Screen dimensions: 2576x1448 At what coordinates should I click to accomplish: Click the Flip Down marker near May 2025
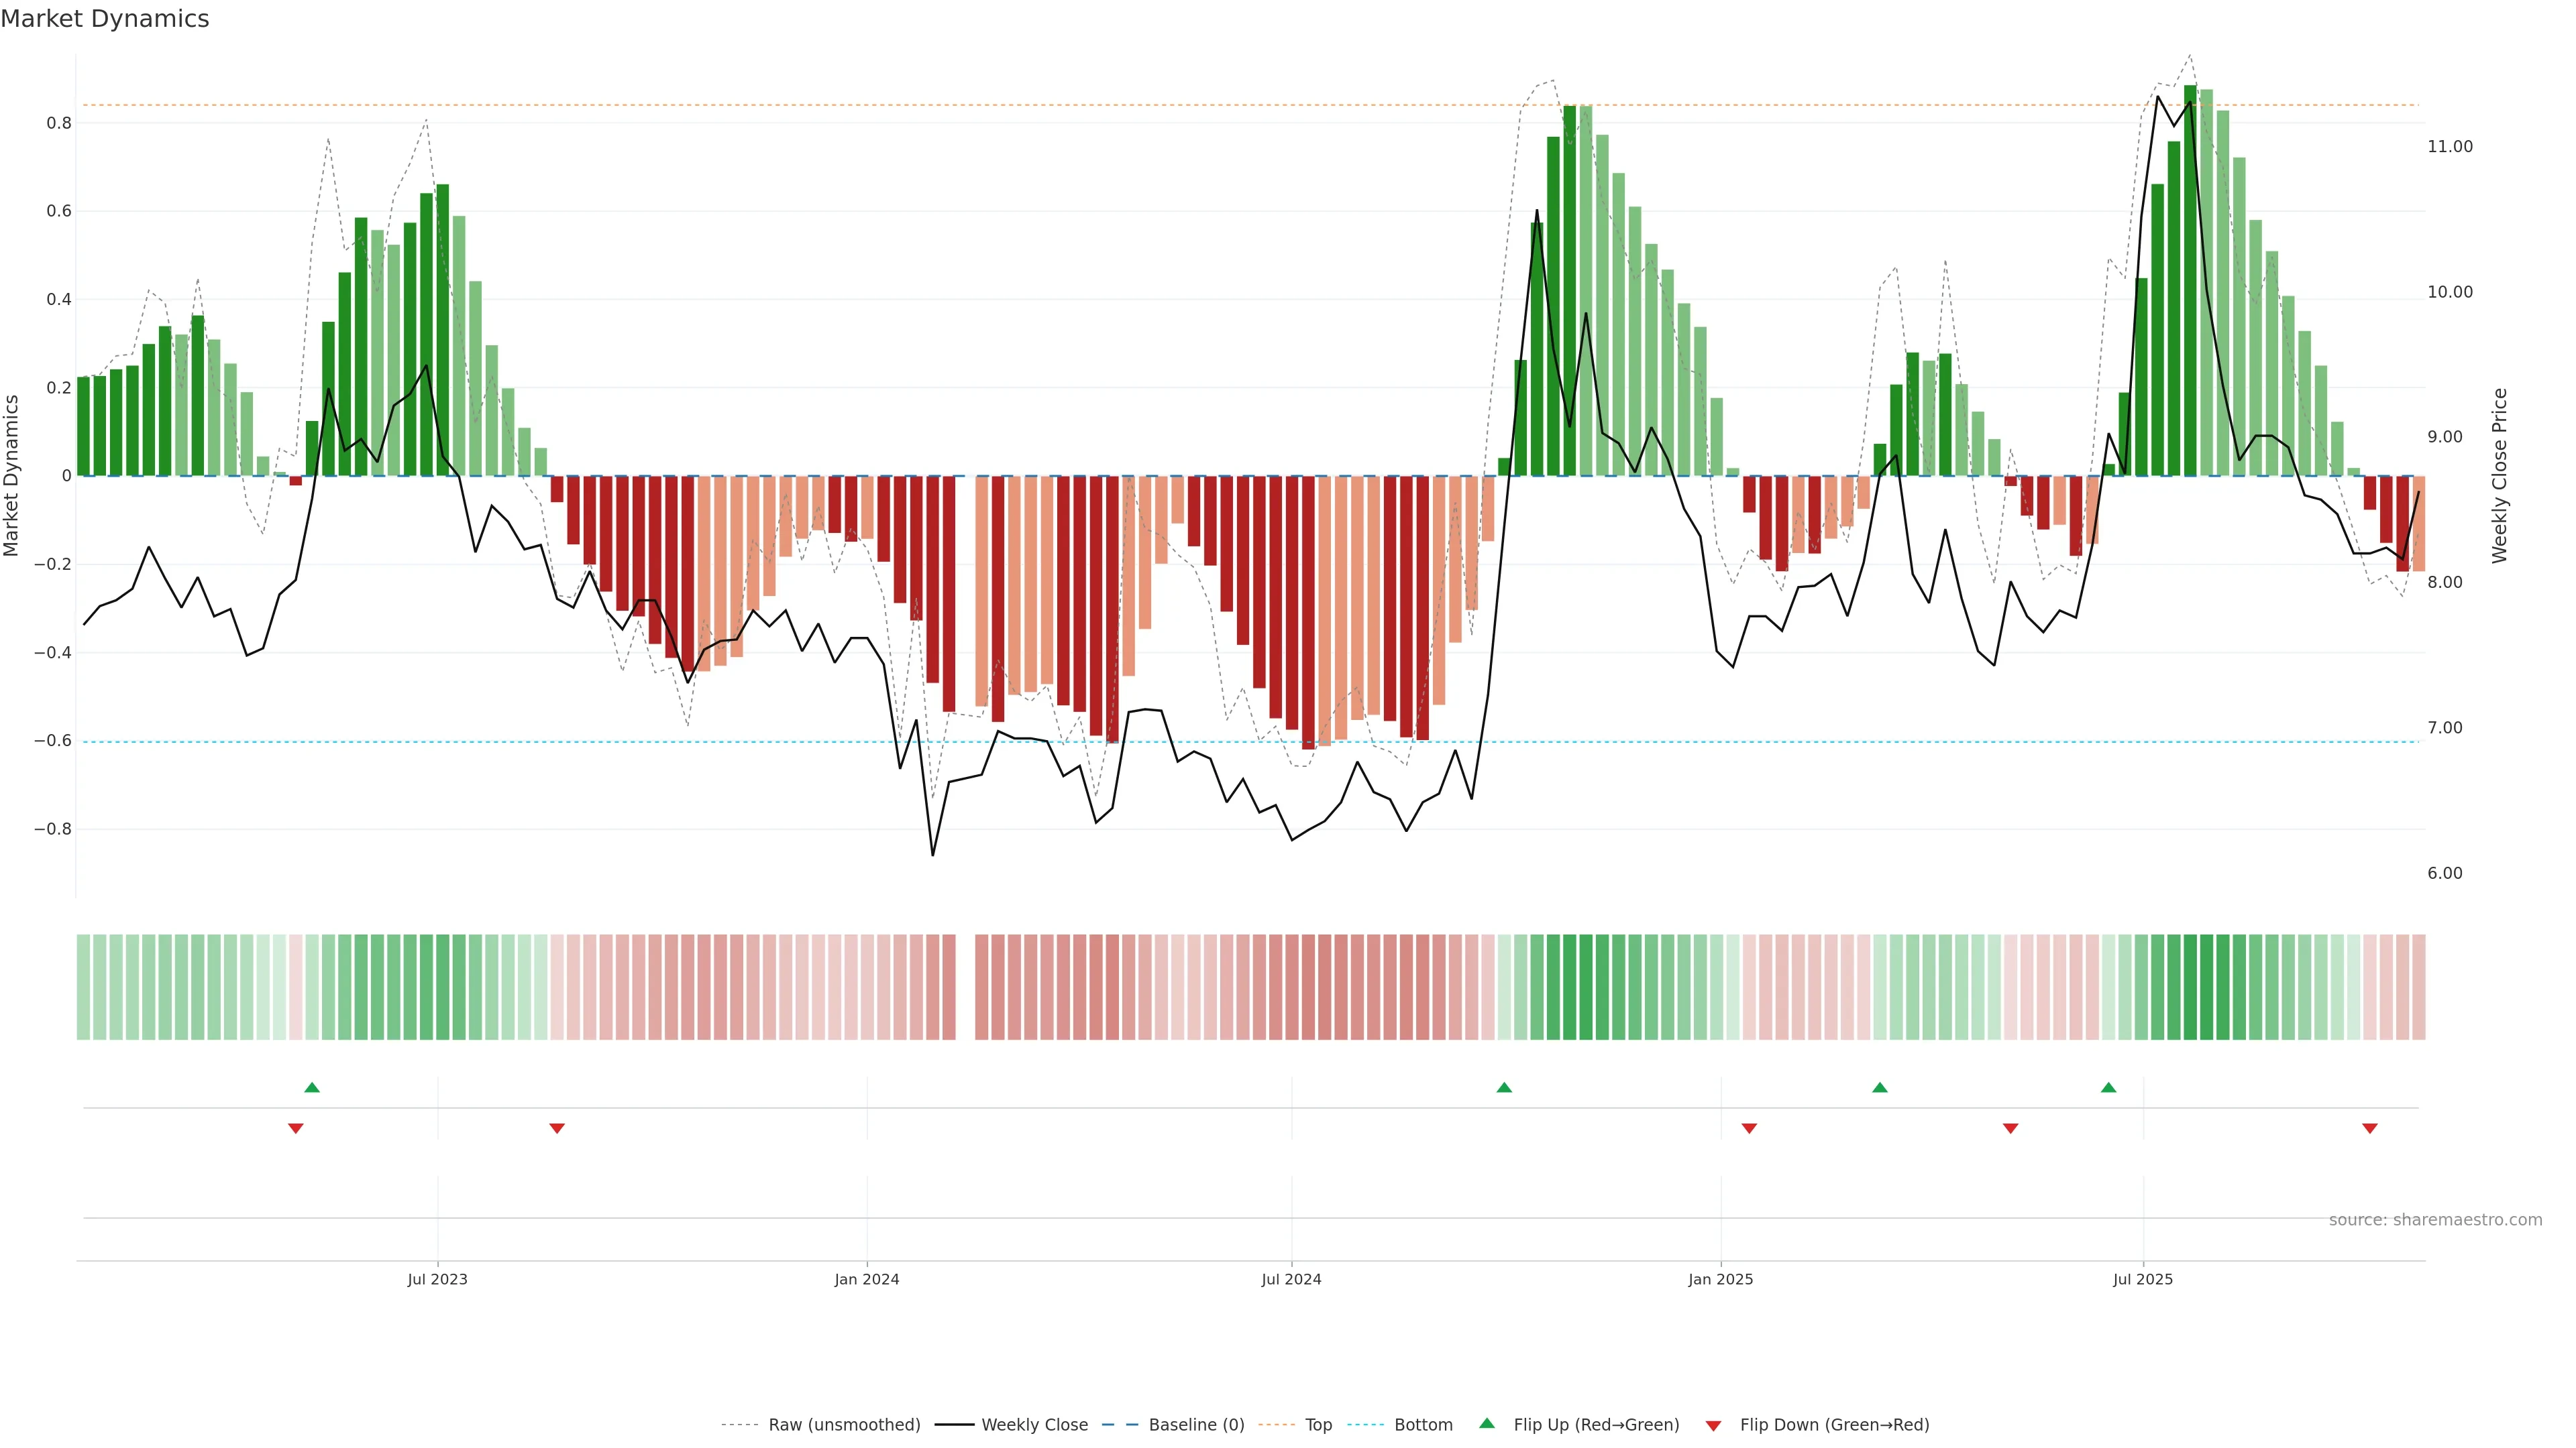click(2010, 1128)
